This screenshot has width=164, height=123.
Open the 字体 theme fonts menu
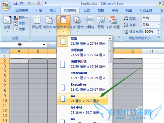(x=21, y=23)
